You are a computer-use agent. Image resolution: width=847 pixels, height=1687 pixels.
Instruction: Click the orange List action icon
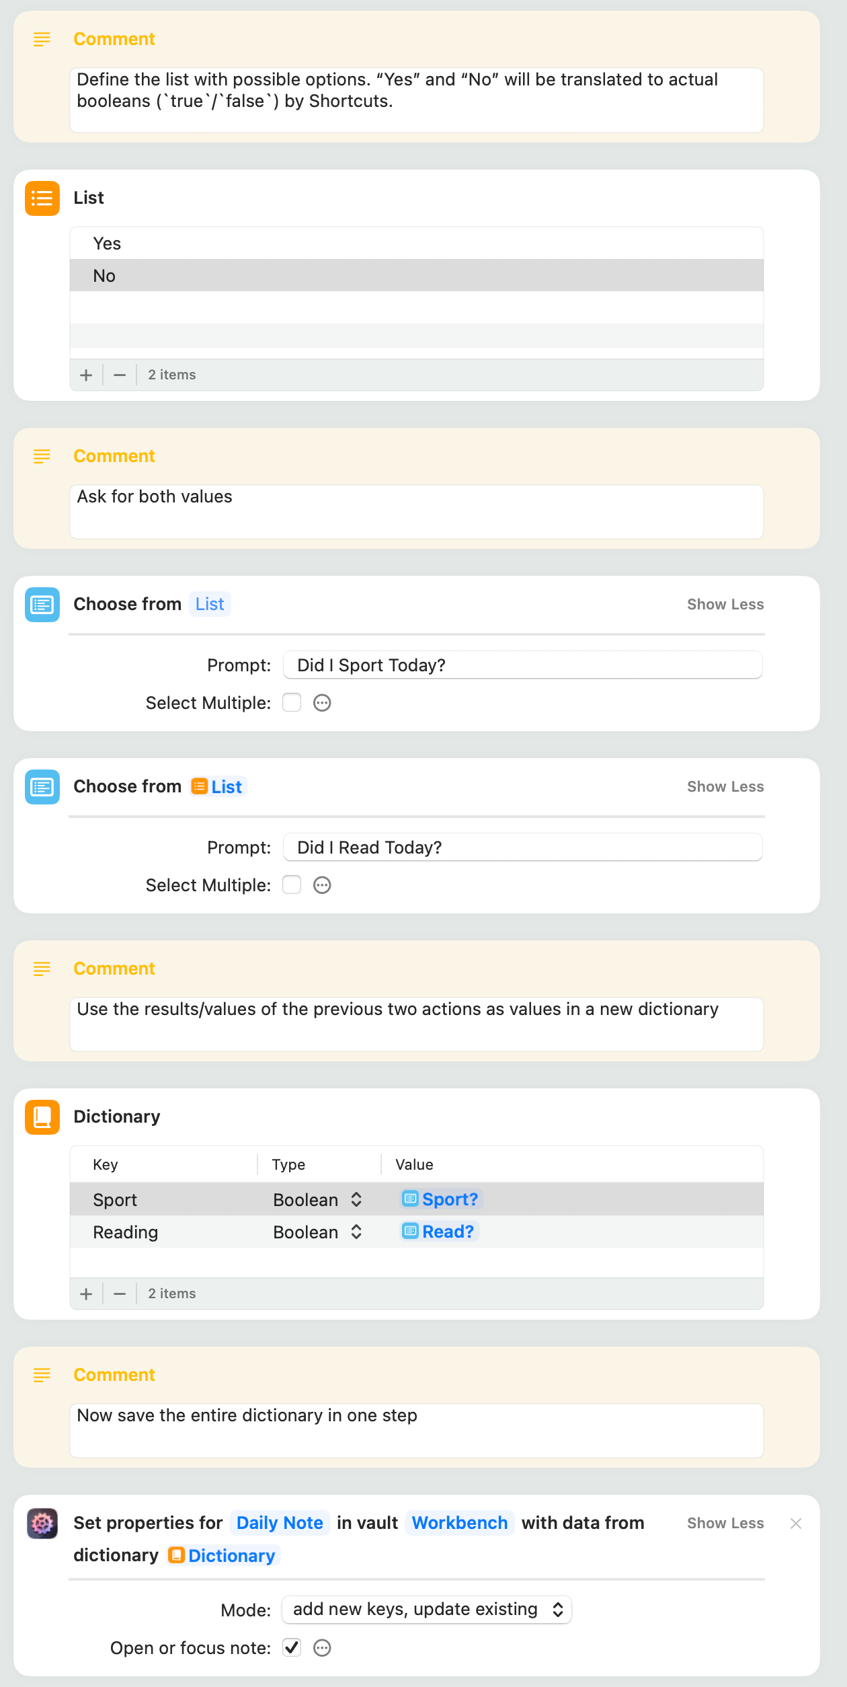42,198
